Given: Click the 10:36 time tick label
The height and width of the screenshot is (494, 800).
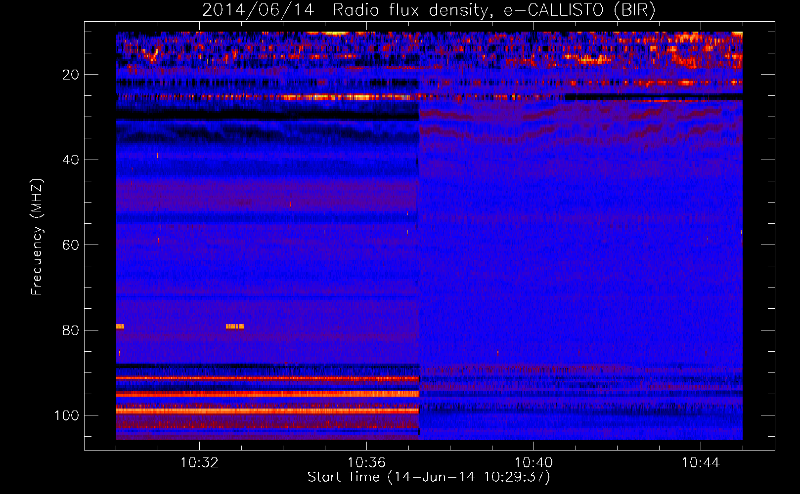Looking at the screenshot, I should (x=366, y=463).
